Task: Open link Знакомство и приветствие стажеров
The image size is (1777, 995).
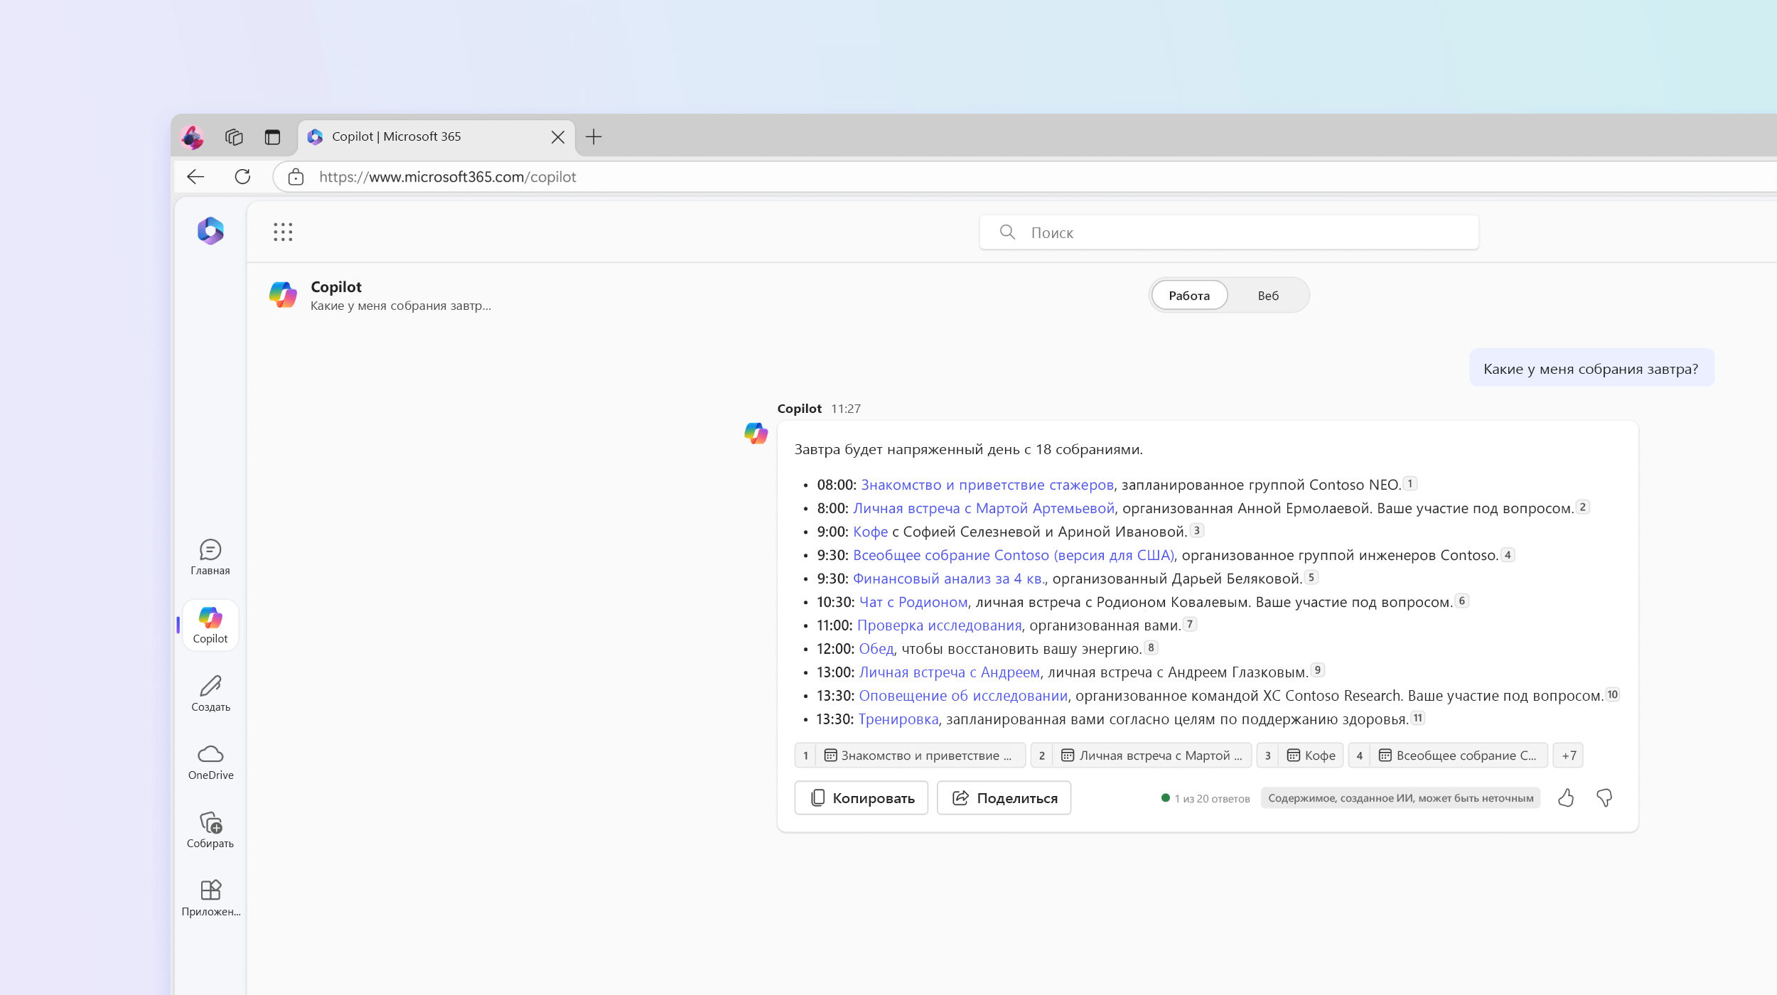Action: click(987, 485)
